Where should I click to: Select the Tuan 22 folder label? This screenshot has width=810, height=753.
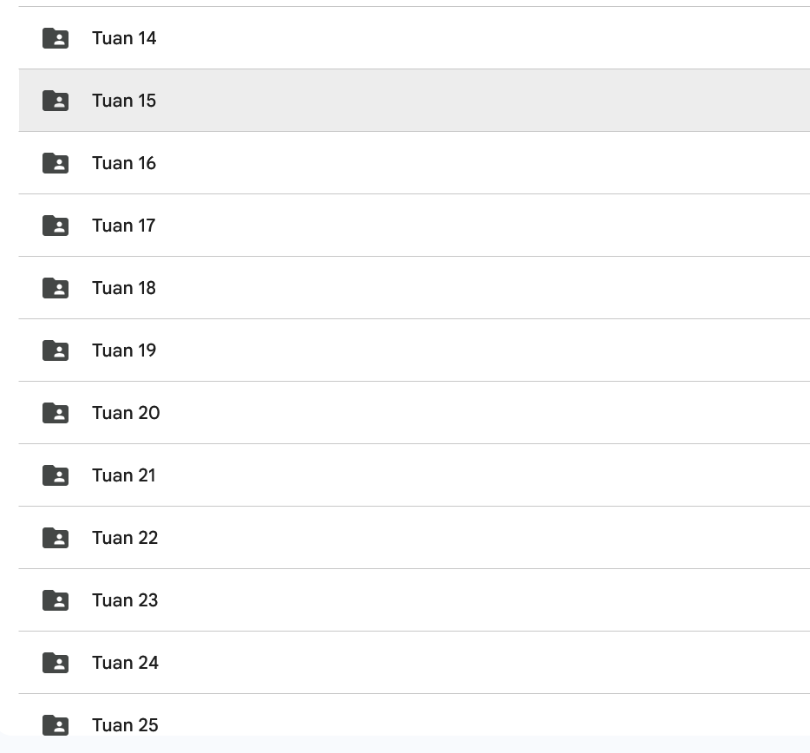pyautogui.click(x=125, y=538)
